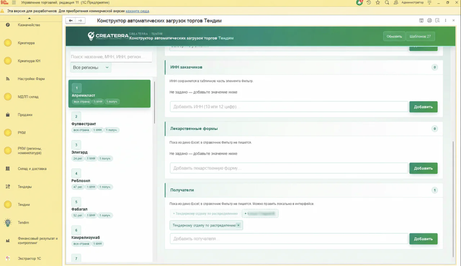
Task: Click the РКМ (регионы, номенклатура) icon
Action: click(8, 151)
